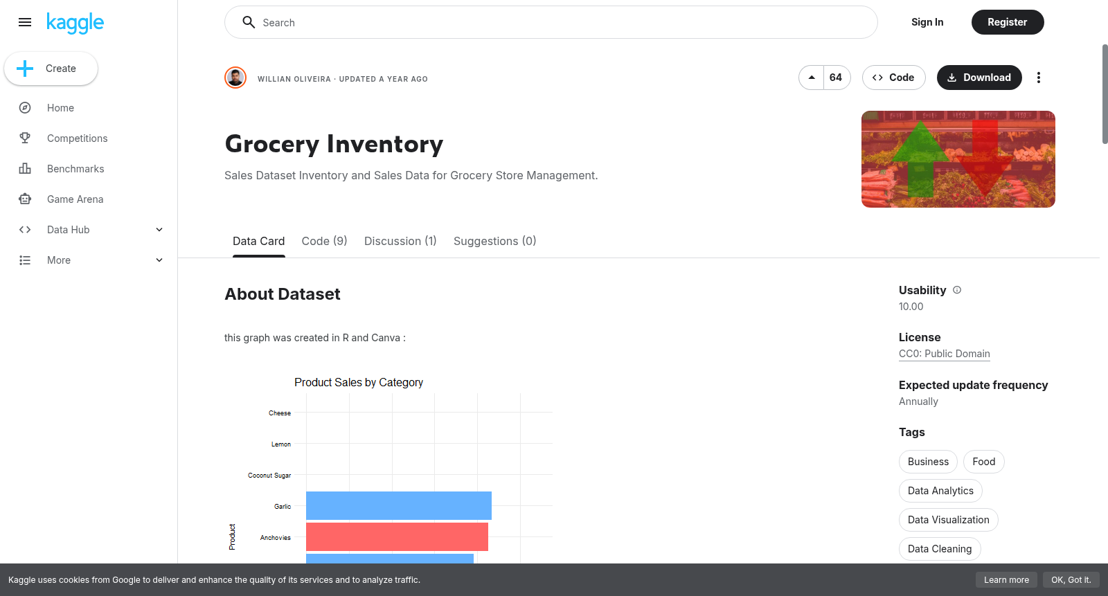Open the CC0: Public Domain license link

coord(945,354)
